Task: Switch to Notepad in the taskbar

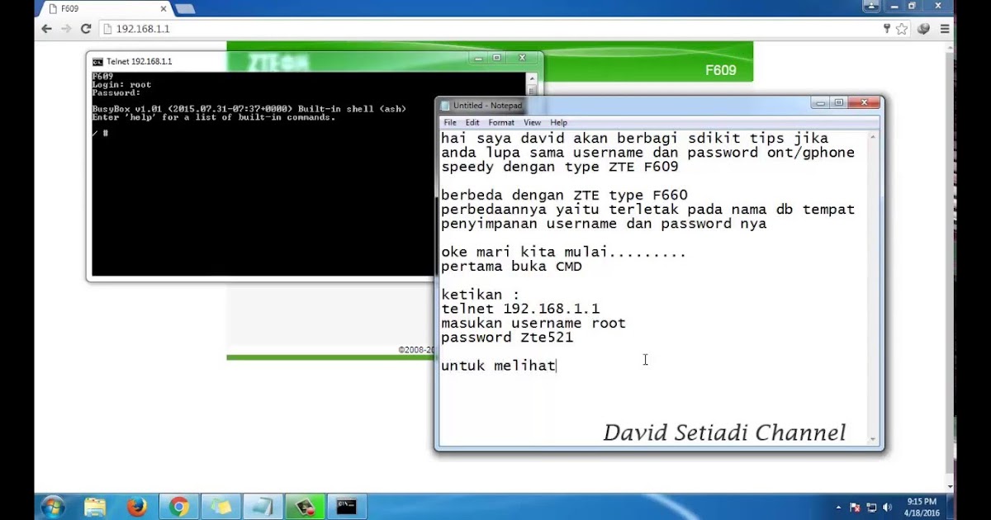Action: [x=263, y=507]
